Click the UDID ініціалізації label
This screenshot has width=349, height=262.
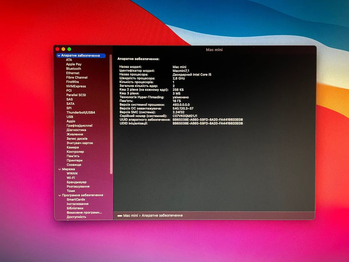point(134,123)
